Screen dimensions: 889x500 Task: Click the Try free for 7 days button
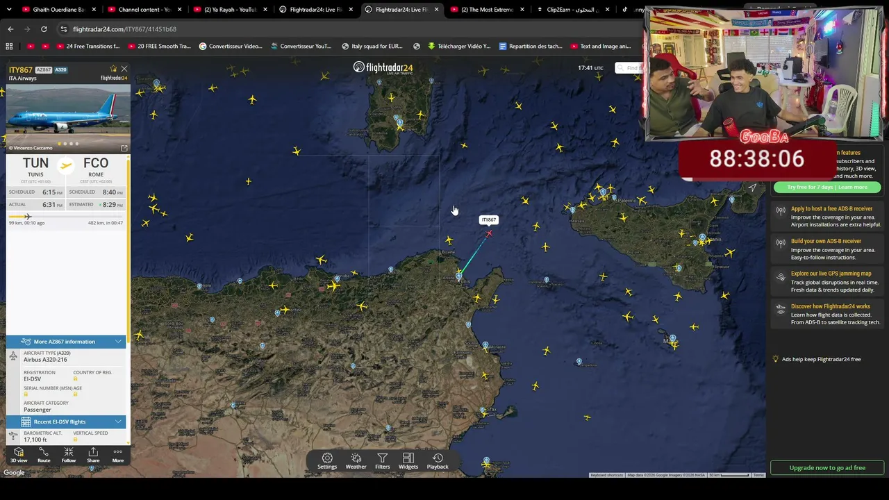pos(826,187)
